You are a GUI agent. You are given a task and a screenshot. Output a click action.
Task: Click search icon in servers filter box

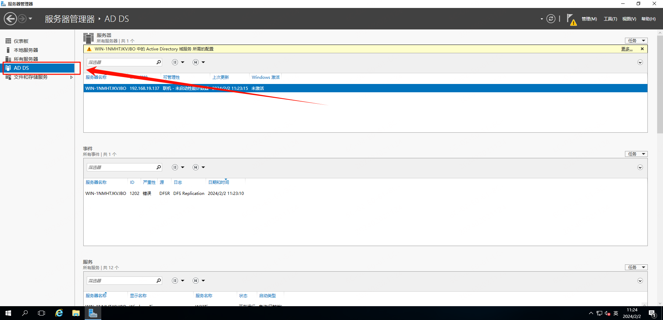158,62
